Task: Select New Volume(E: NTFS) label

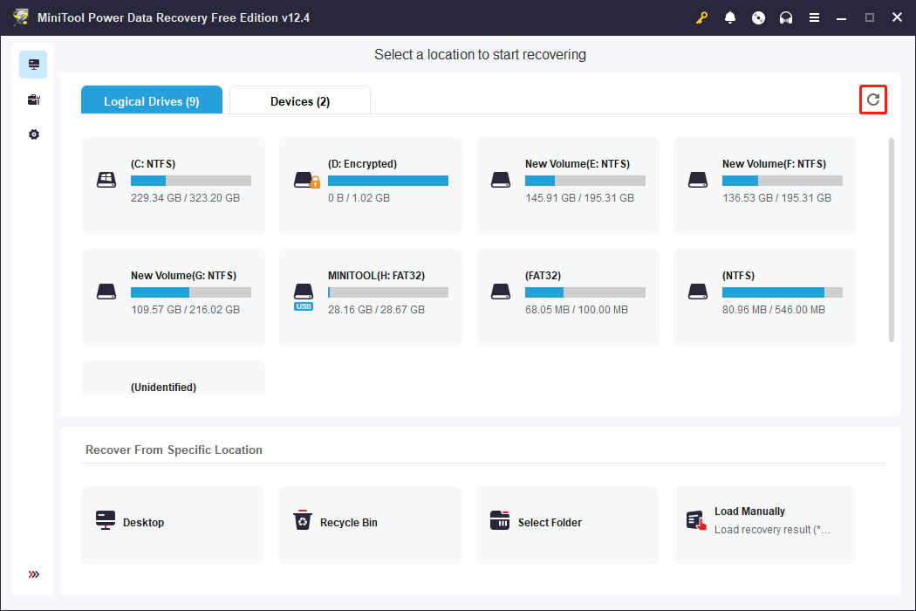Action: [578, 164]
